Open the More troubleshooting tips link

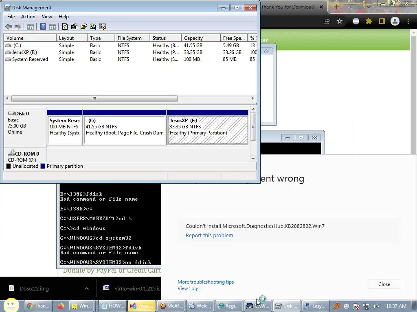coord(206,282)
